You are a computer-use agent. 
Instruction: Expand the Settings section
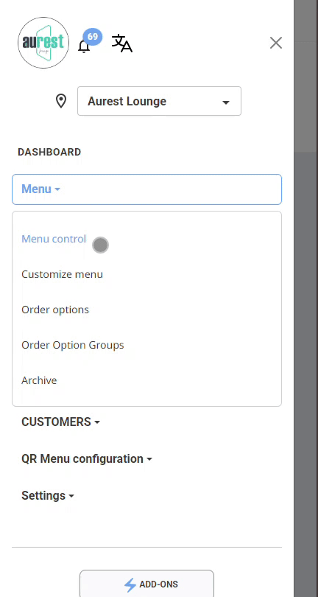[x=48, y=496]
